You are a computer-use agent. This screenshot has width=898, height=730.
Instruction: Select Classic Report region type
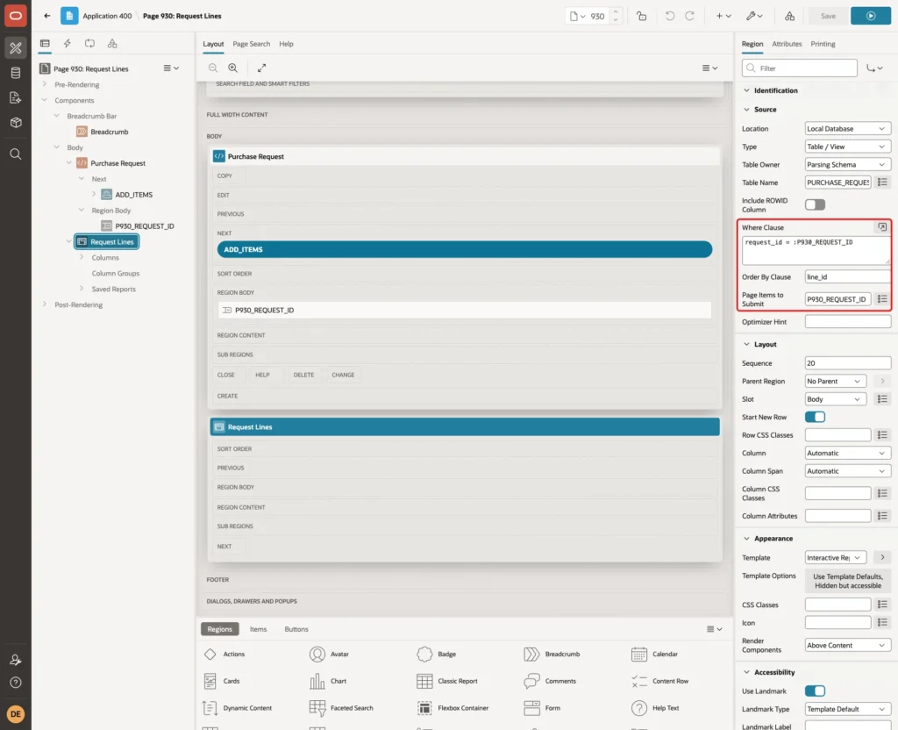click(447, 681)
